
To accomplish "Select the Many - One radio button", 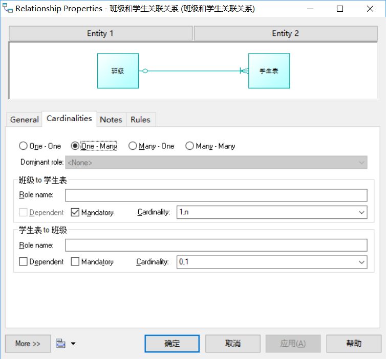I will [133, 146].
